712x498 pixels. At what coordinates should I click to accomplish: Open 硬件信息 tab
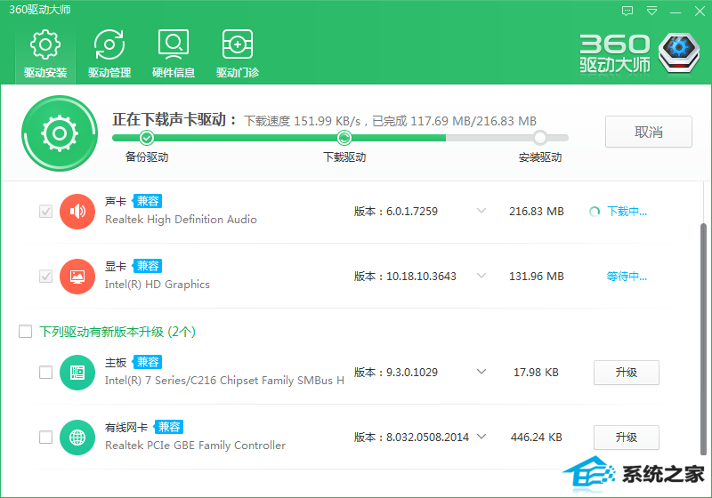[x=174, y=54]
